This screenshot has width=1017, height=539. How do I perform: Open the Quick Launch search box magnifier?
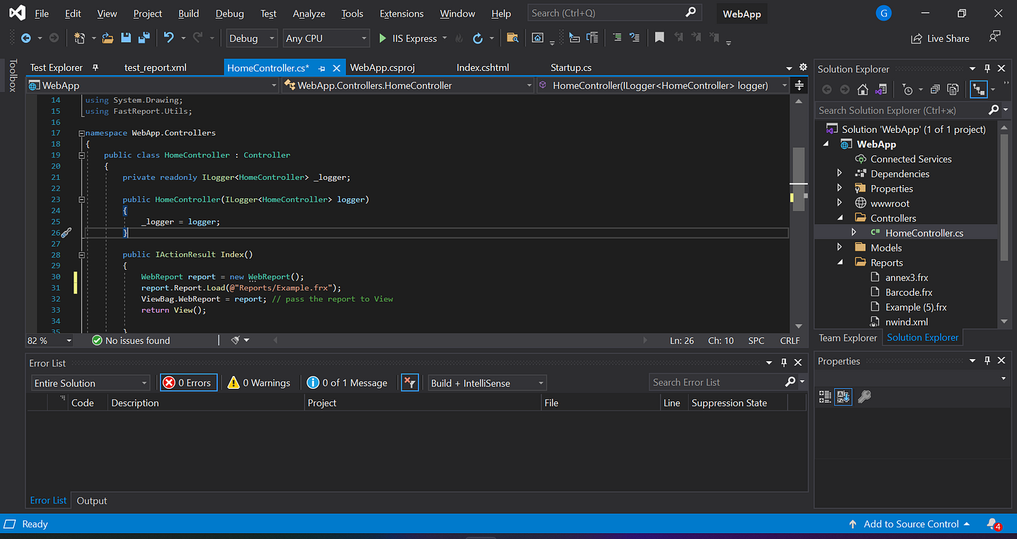[x=690, y=12]
